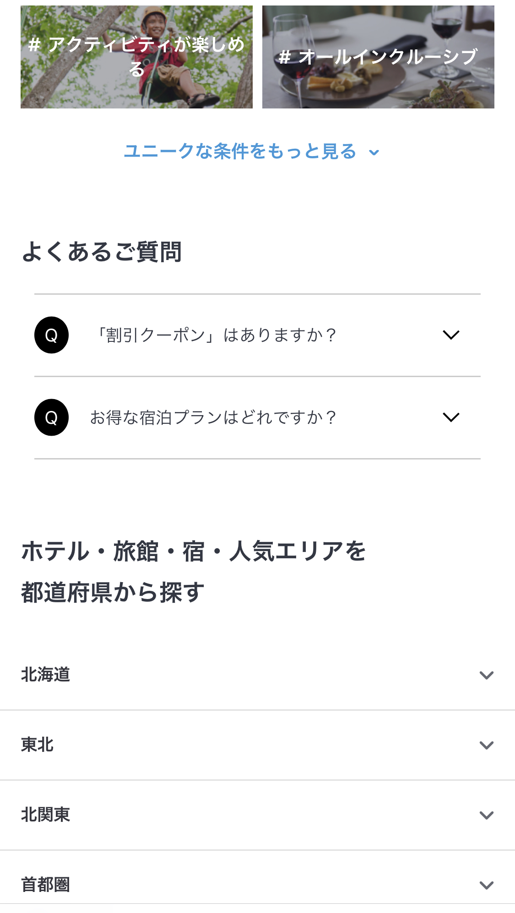Image resolution: width=515 pixels, height=913 pixels.
Task: Select 北関東 in the region list
Action: (x=45, y=815)
